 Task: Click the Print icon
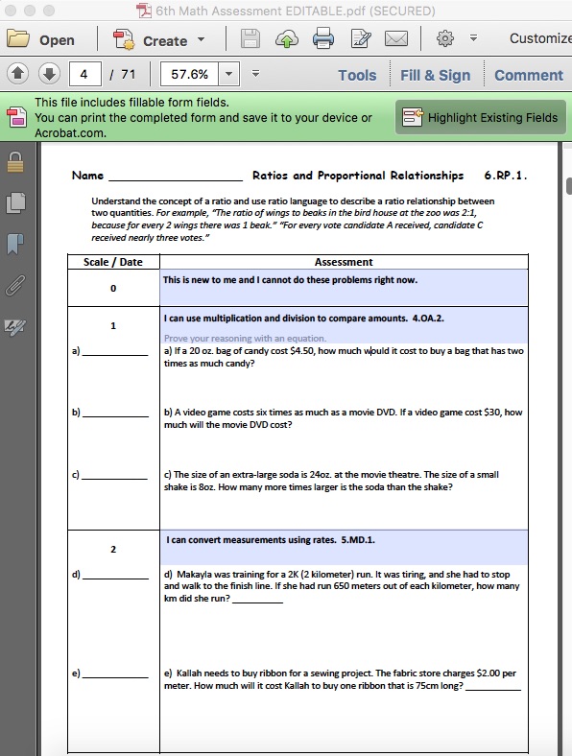click(x=323, y=38)
